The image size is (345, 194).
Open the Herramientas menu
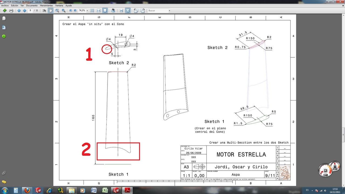click(x=46, y=5)
